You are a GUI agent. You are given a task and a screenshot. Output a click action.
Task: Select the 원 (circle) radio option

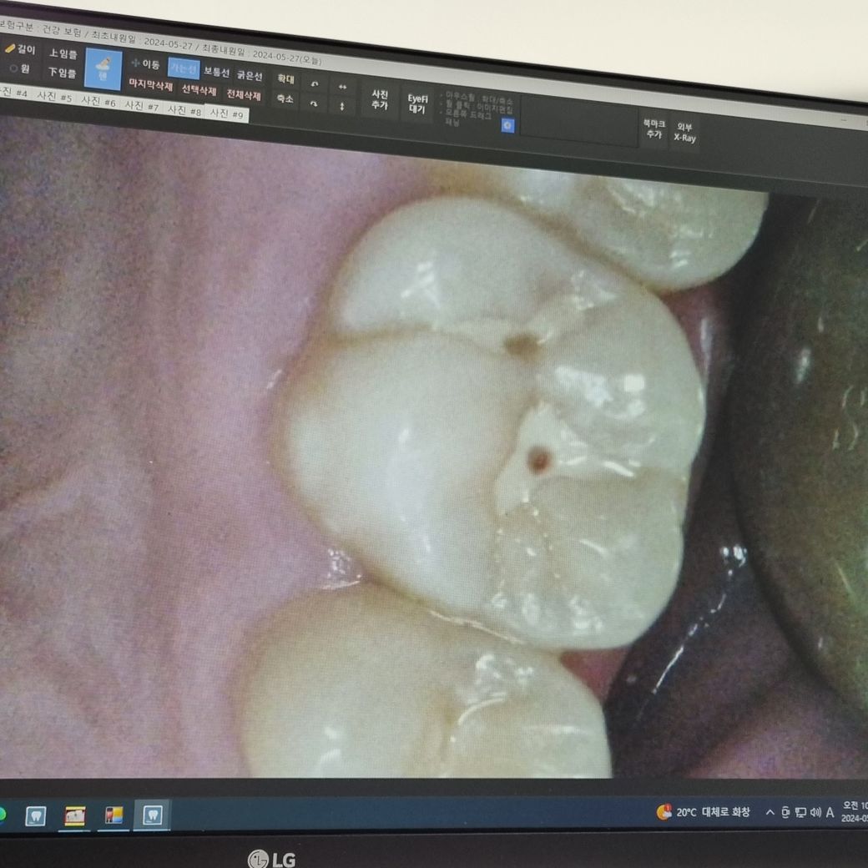click(x=20, y=68)
